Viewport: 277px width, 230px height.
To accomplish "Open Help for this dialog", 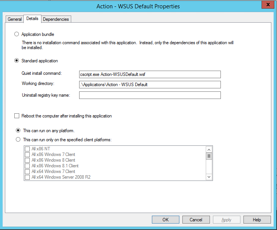I will coord(257,220).
